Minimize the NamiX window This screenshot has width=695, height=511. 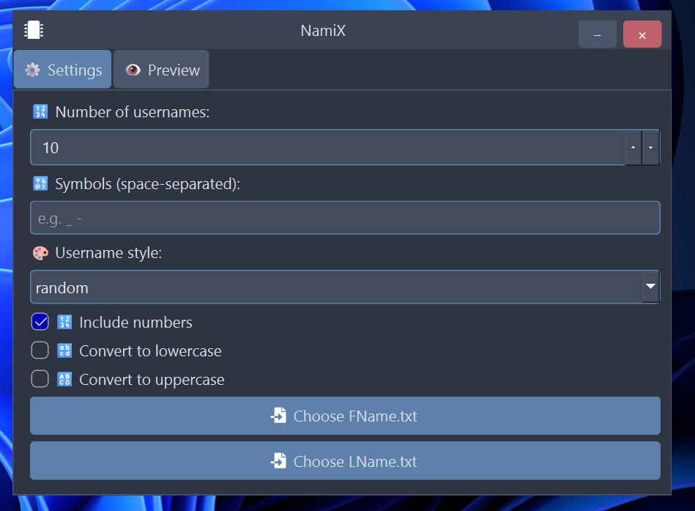(598, 34)
